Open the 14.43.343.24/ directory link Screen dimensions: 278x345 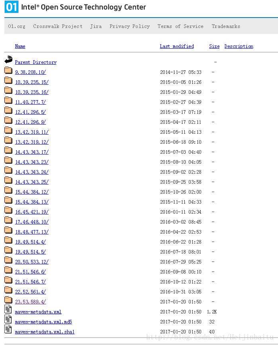32,172
